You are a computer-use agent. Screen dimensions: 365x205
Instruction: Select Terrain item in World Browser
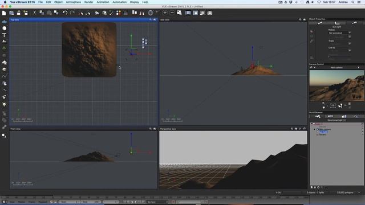(322, 134)
